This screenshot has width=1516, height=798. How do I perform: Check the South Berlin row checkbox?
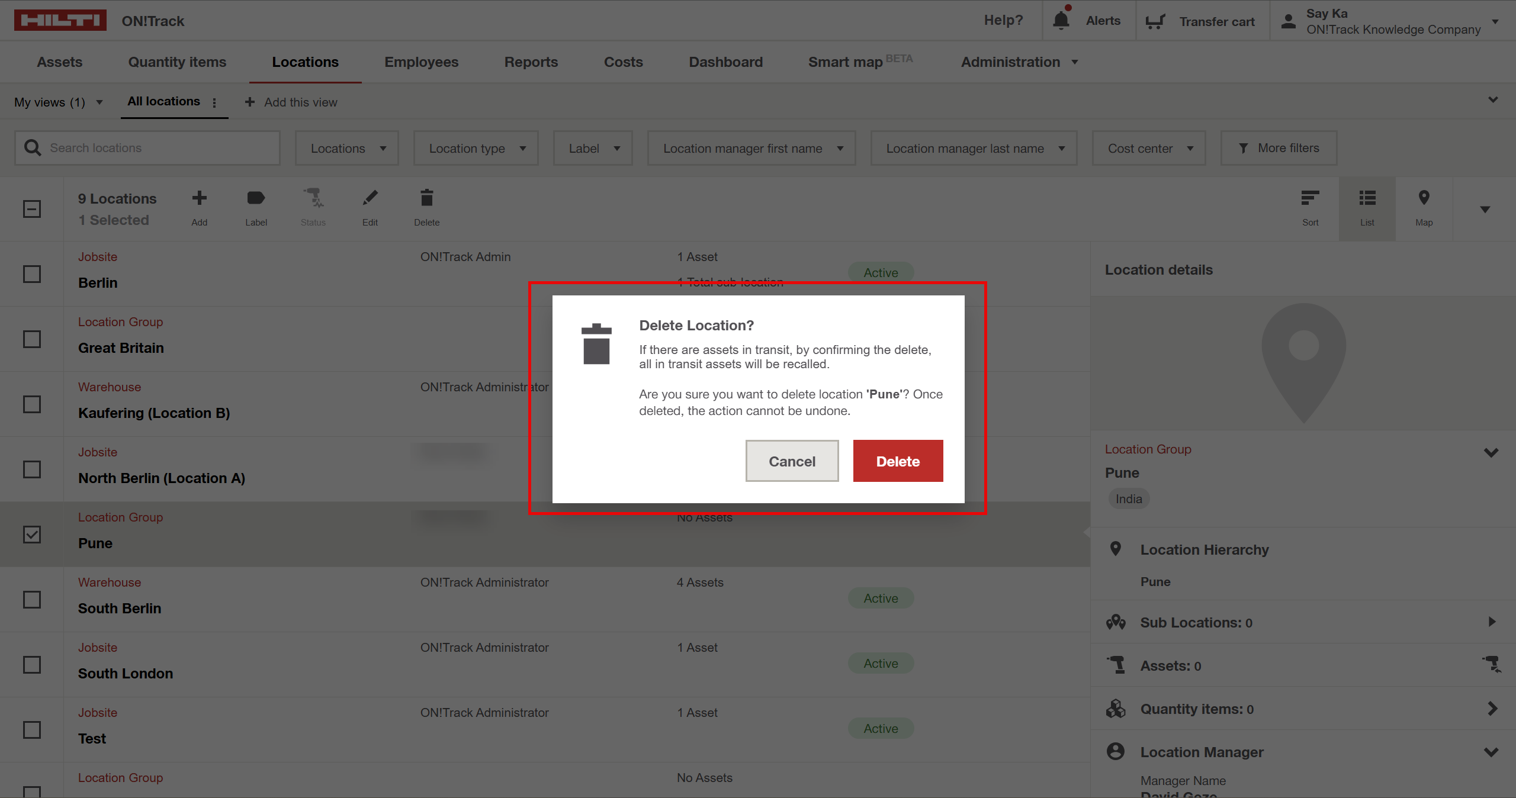[32, 600]
